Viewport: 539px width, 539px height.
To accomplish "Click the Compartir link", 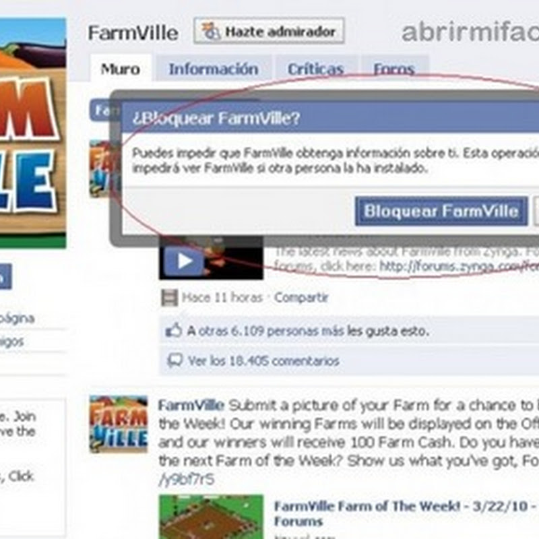I will click(x=301, y=298).
